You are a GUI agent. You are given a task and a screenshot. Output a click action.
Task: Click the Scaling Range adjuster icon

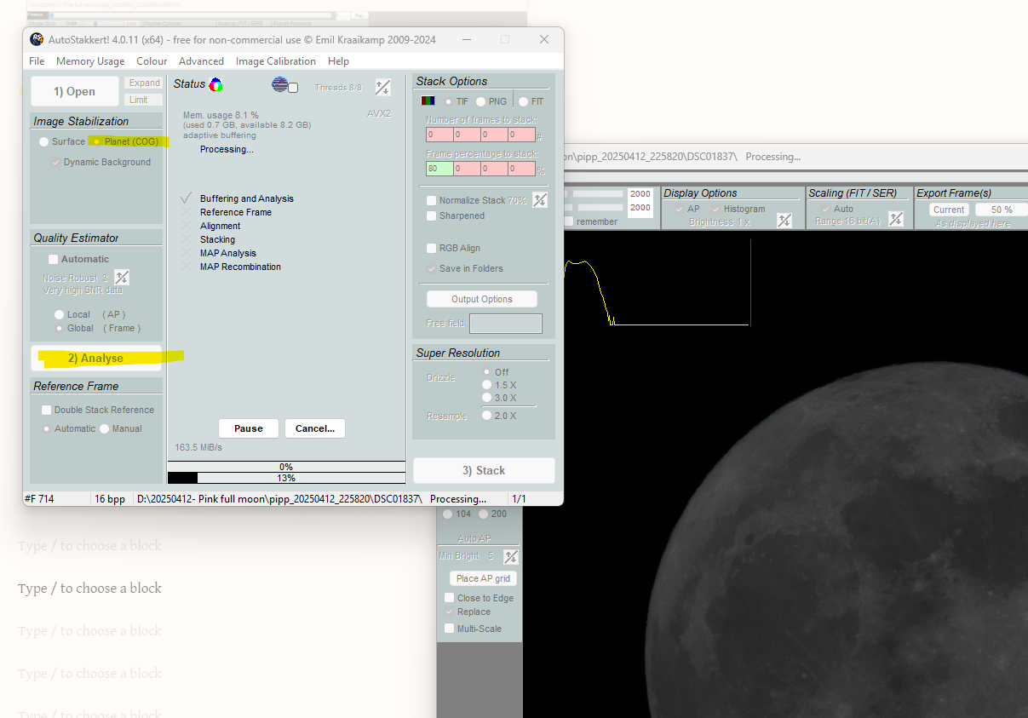coord(895,219)
